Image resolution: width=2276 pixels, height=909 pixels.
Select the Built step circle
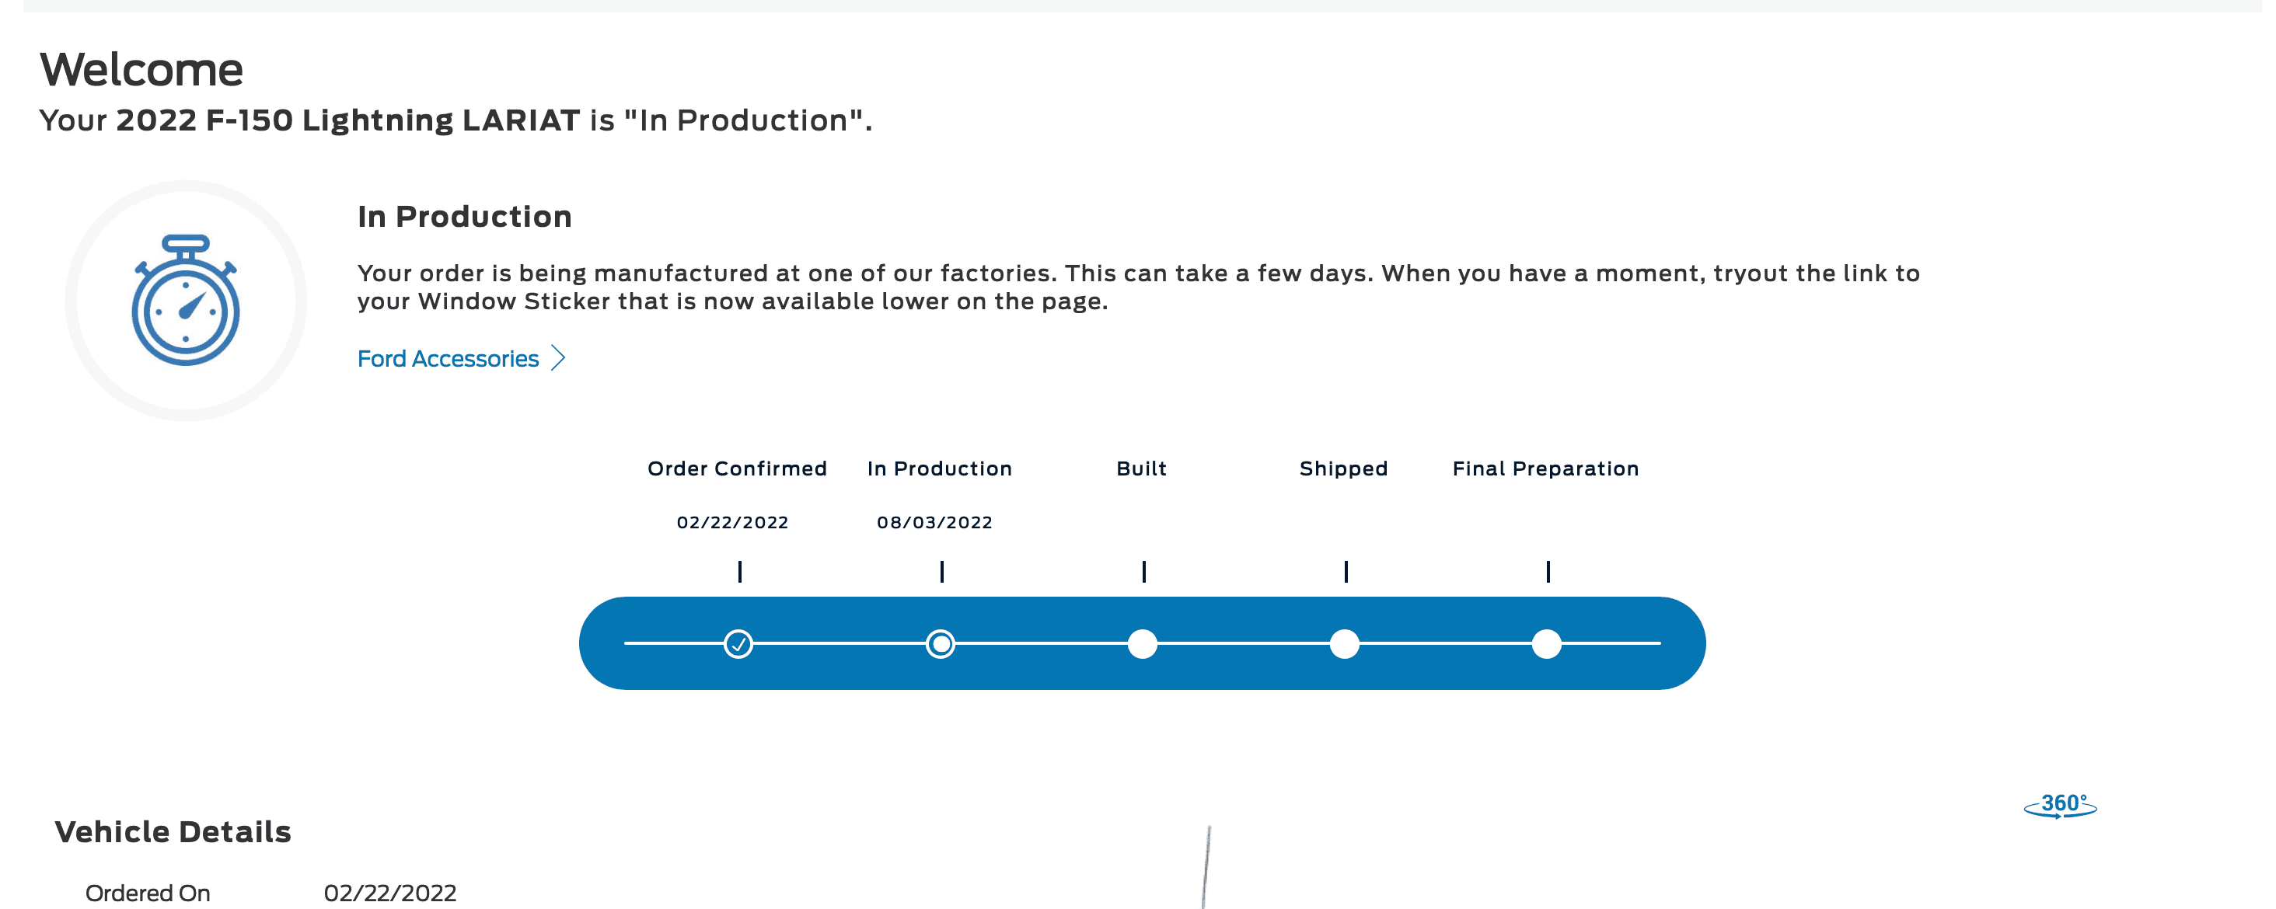click(1143, 644)
